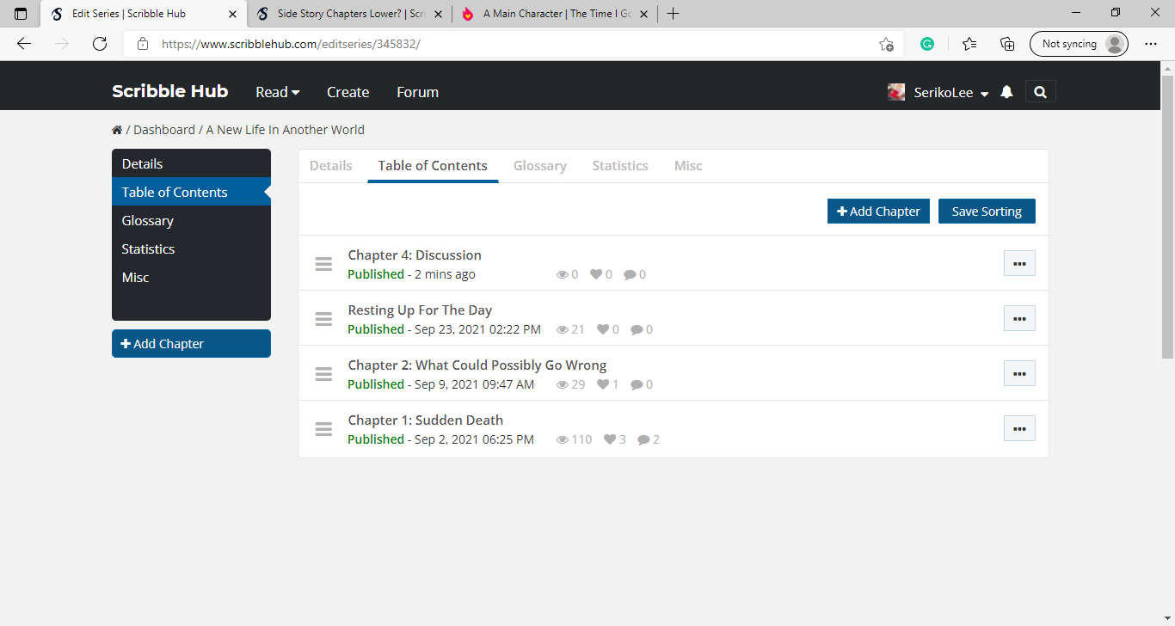The image size is (1175, 626).
Task: Open the SerikoLee user dropdown
Action: point(938,92)
